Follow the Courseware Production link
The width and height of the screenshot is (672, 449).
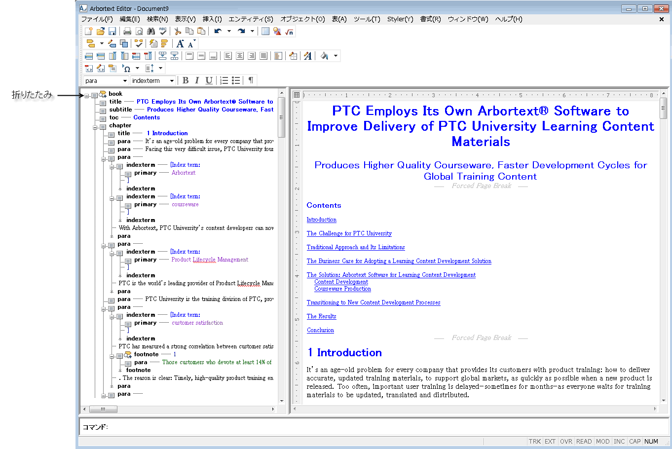pos(343,289)
